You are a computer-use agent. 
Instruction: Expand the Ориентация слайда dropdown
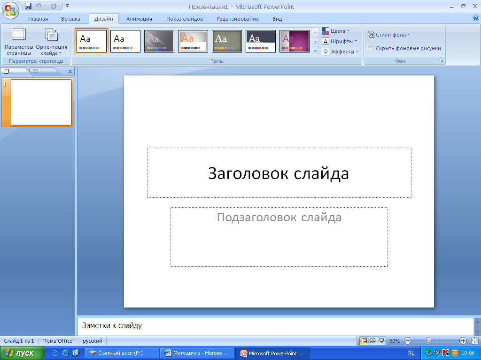tap(51, 42)
